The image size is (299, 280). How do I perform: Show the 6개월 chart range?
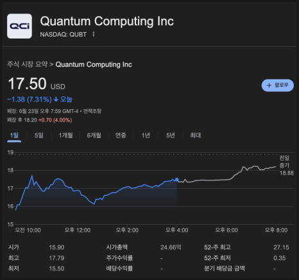(x=94, y=136)
